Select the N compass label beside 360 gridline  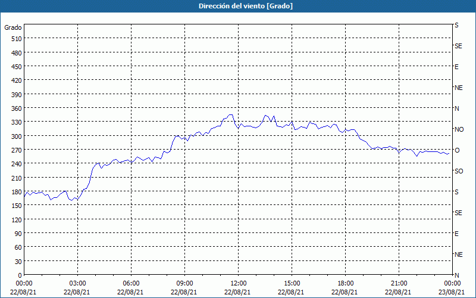tap(456, 108)
